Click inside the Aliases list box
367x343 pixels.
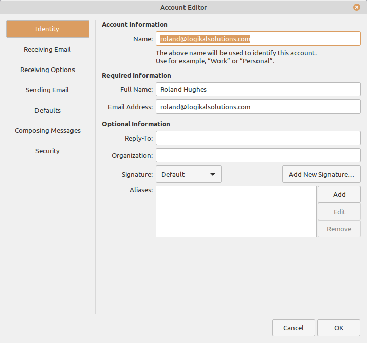coord(236,211)
